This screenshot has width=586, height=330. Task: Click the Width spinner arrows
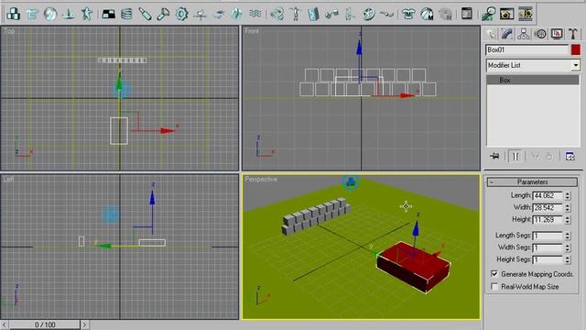click(568, 208)
